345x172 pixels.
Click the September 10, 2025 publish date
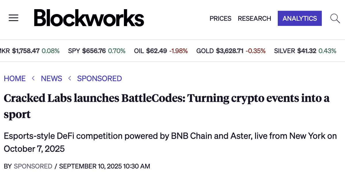click(104, 166)
